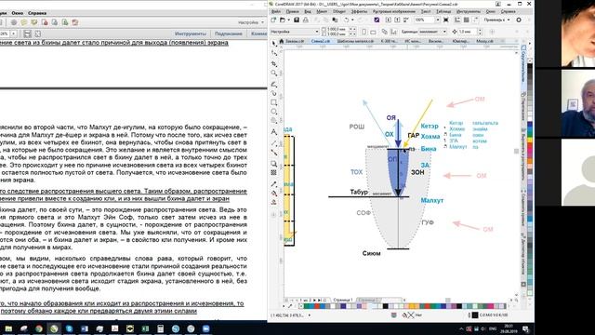Open Chrome from the Windows taskbar
595x335 pixels.
tap(39, 328)
